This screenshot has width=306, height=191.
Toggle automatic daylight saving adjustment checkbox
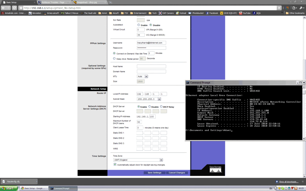[115, 164]
